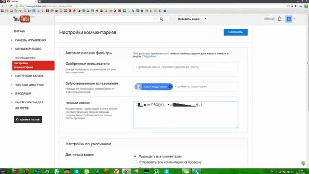Click the browser address bar
The image size is (309, 174).
(150, 6)
